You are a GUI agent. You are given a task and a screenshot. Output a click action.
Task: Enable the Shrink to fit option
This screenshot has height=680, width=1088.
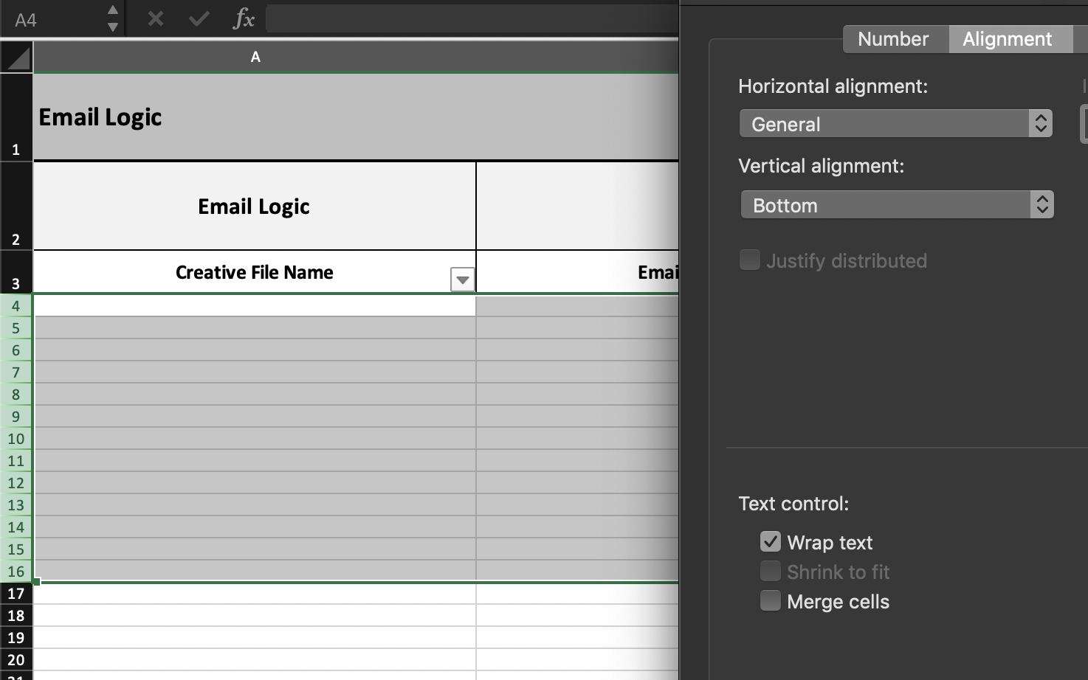(x=771, y=571)
